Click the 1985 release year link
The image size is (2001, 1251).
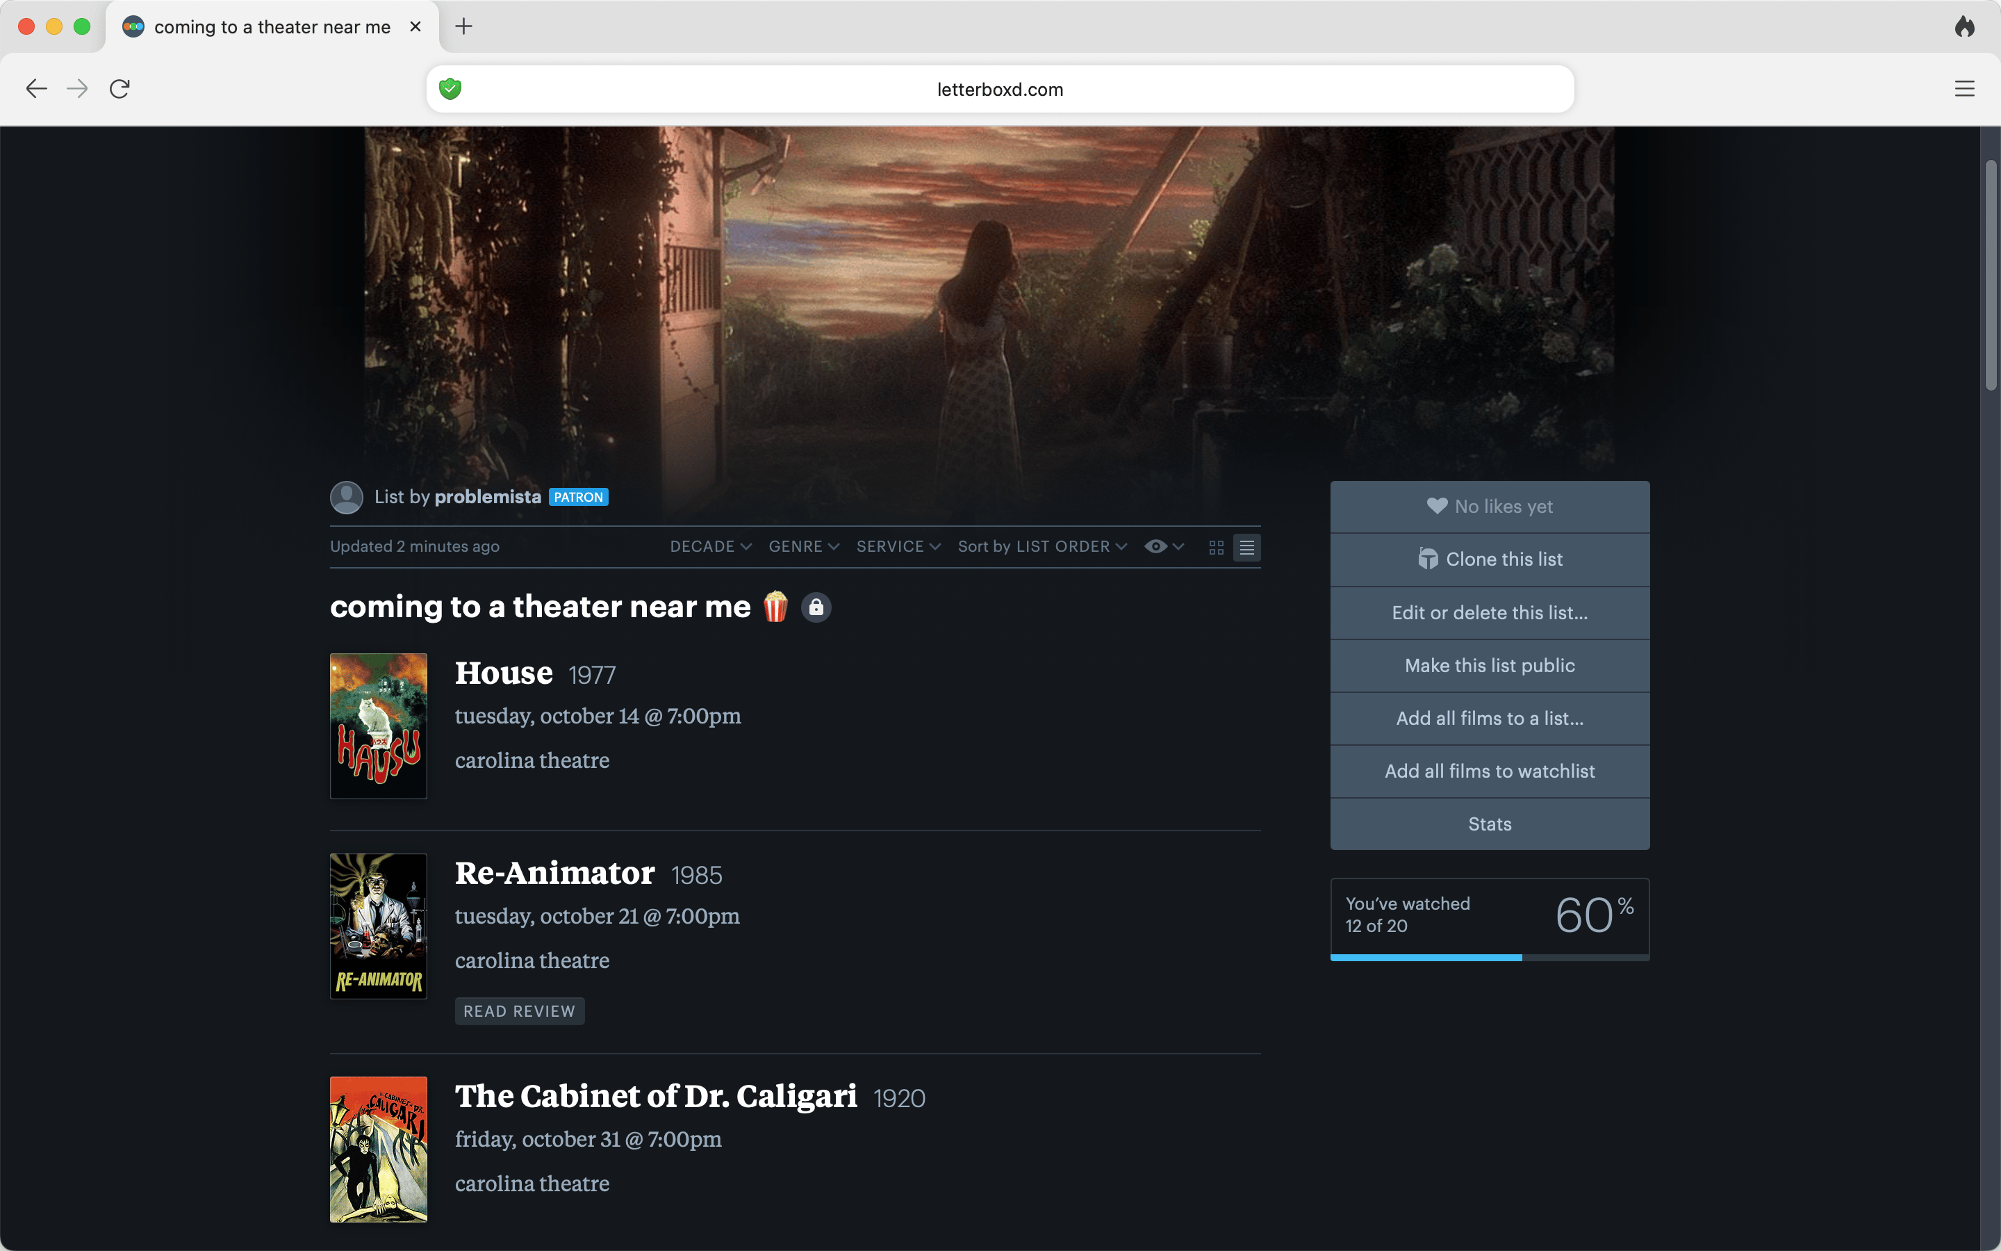(696, 876)
